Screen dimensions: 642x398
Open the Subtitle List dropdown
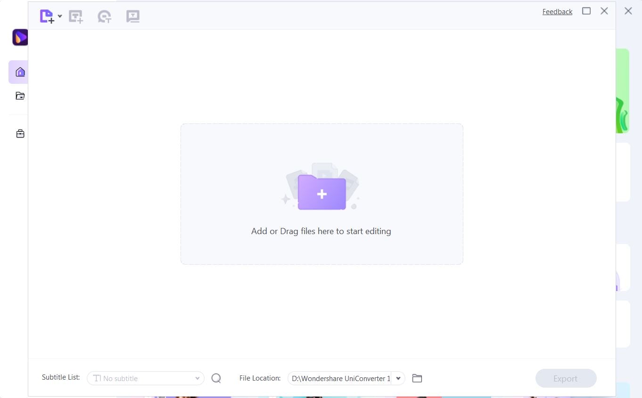[146, 378]
